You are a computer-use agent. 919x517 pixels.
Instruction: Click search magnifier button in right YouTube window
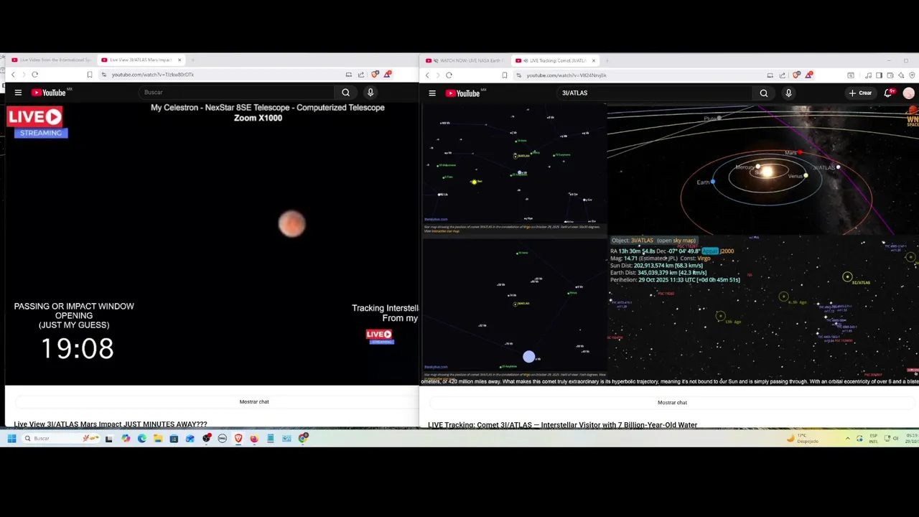tap(764, 93)
